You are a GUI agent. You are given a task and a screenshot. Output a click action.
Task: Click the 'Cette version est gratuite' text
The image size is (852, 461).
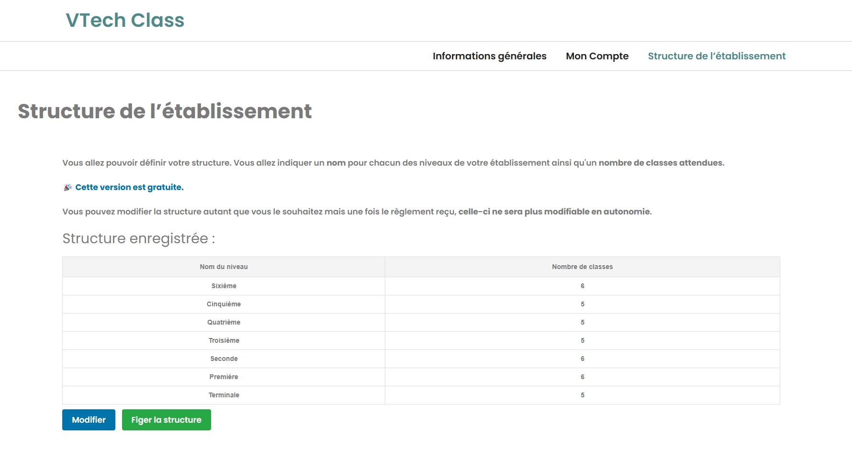(x=129, y=187)
